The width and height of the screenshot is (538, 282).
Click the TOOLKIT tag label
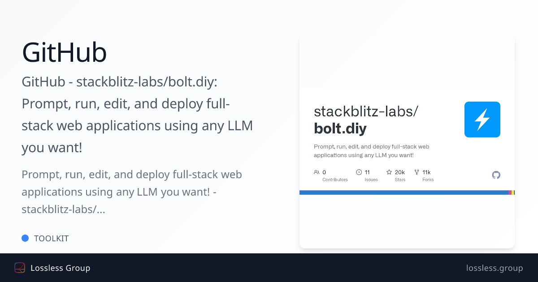coord(52,239)
